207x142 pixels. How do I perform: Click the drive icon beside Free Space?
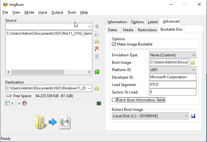[x=9, y=96]
